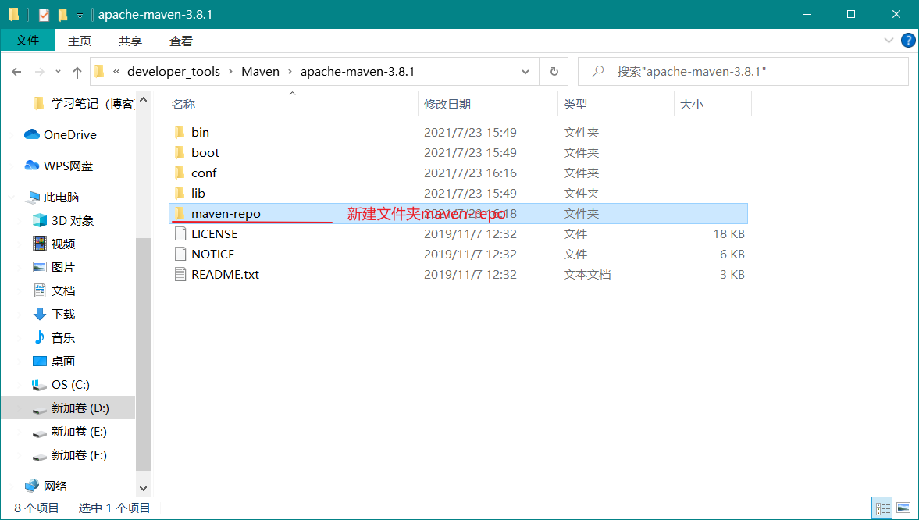Open the 文件 menu tab
The width and height of the screenshot is (919, 520).
[27, 41]
